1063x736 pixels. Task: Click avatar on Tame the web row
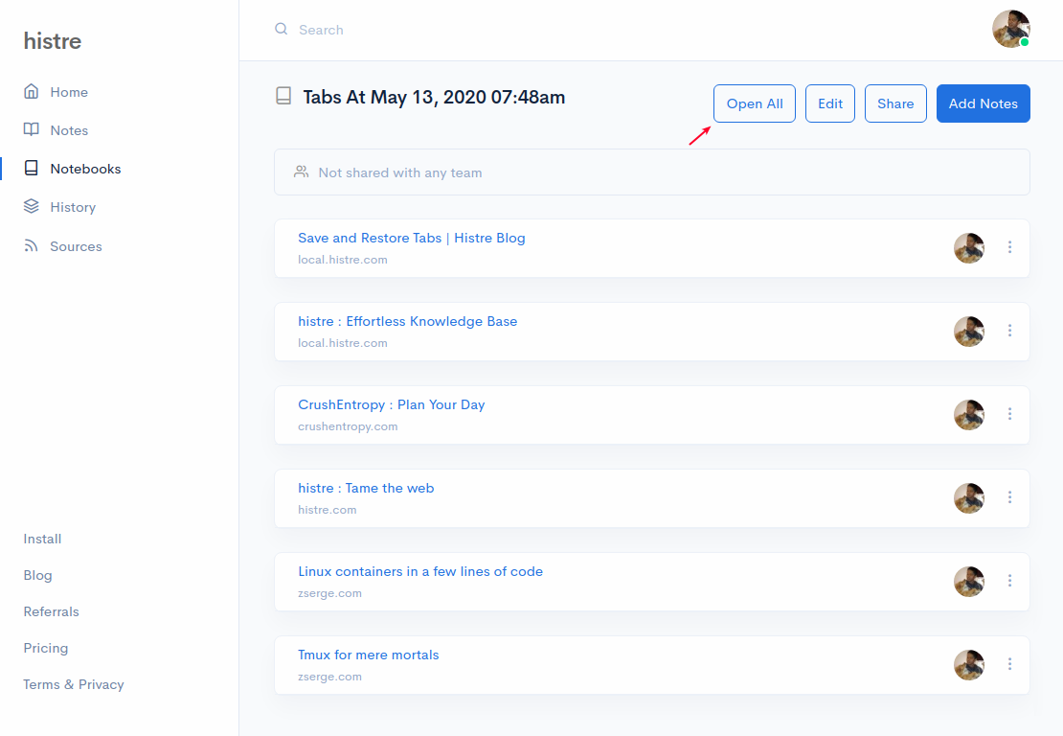coord(969,498)
